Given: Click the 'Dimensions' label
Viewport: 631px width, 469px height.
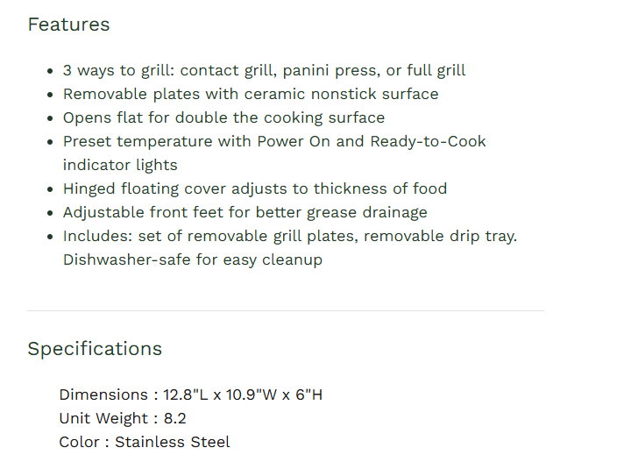Looking at the screenshot, I should [x=103, y=394].
